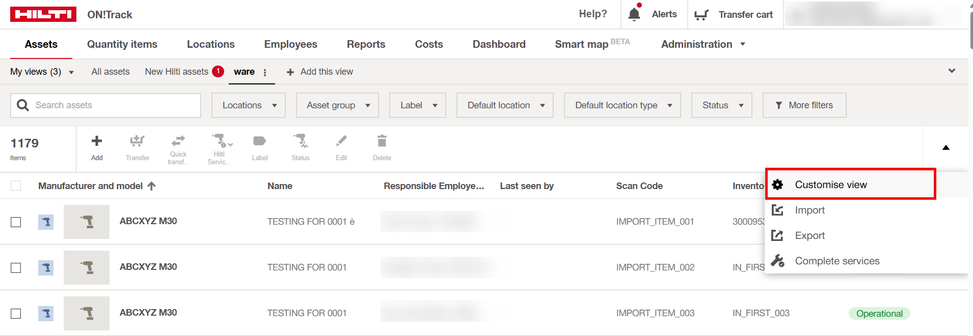Open the Hilti Services tool icon
The image size is (973, 336).
pos(219,141)
